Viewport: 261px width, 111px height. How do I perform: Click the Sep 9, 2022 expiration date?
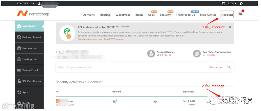coord(189,101)
